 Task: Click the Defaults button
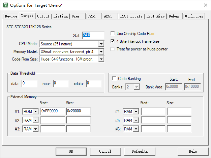tap(140, 151)
